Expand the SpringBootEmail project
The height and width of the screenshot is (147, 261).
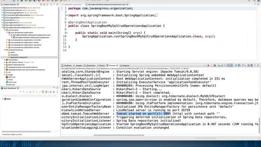[2, 22]
